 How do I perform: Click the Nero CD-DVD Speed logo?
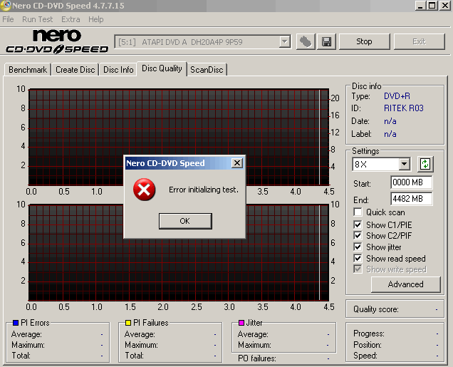[x=57, y=41]
